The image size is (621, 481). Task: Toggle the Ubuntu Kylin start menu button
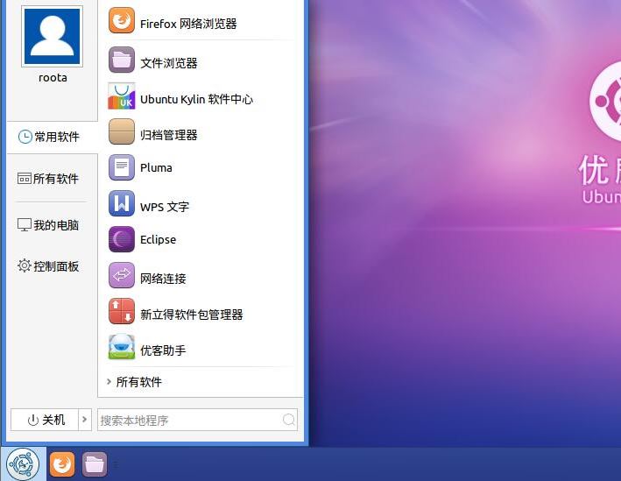[x=23, y=464]
